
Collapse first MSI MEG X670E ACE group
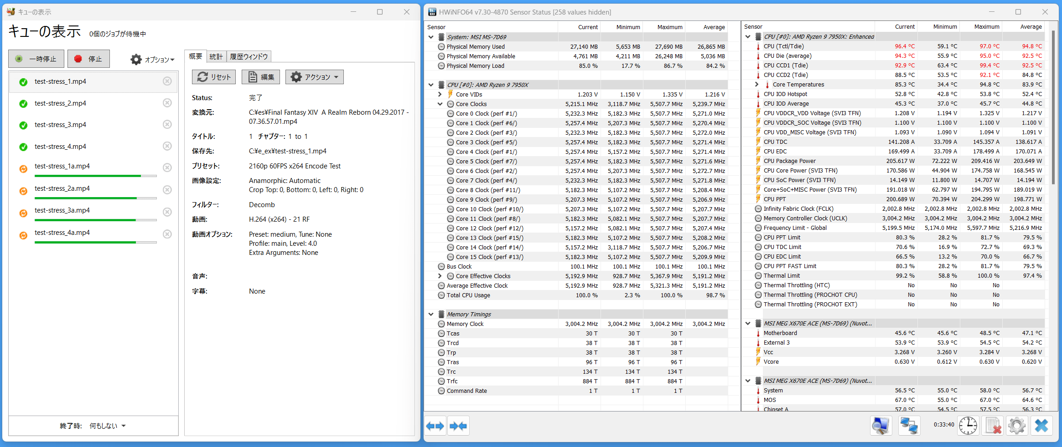tap(748, 323)
